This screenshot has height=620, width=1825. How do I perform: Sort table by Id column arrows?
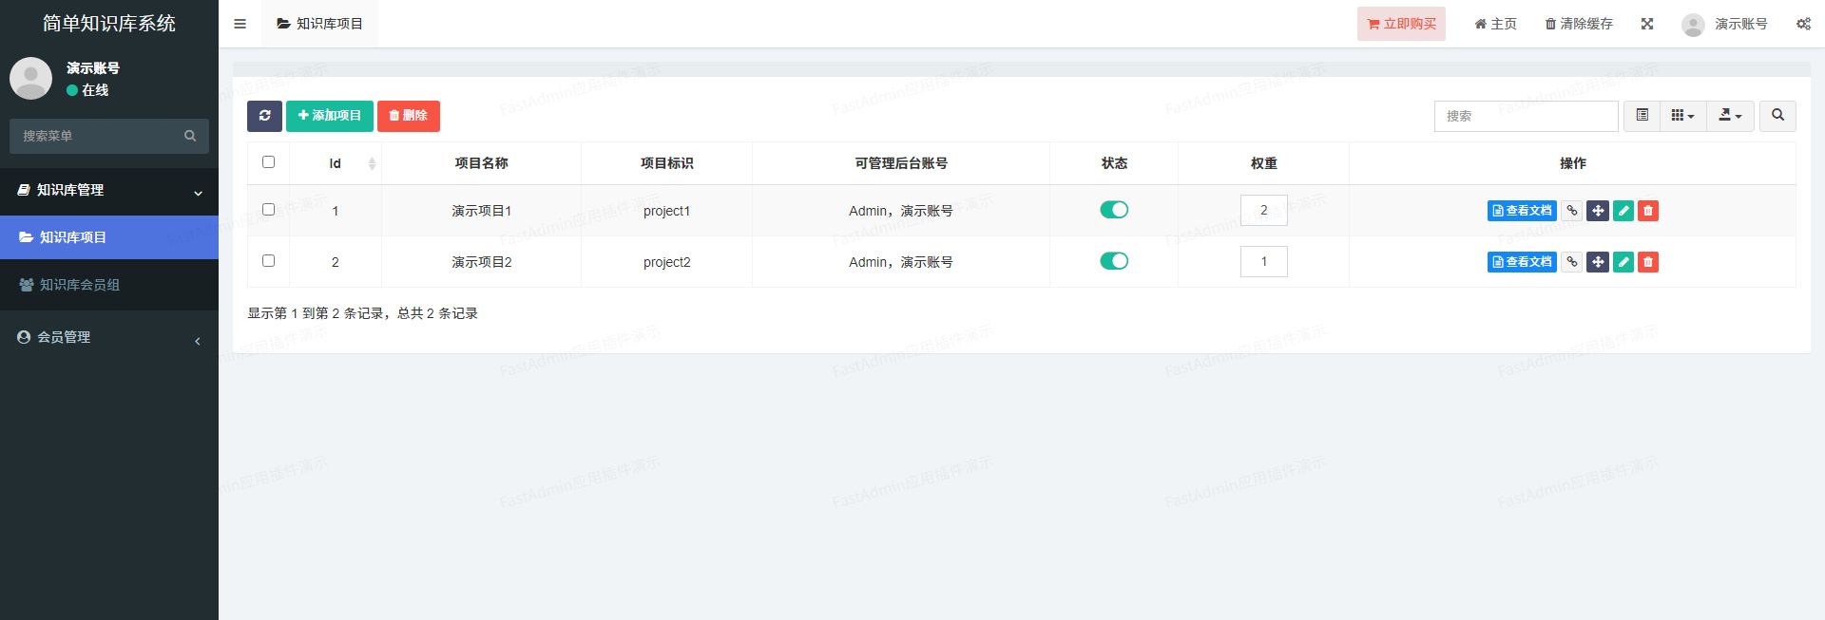coord(372,163)
